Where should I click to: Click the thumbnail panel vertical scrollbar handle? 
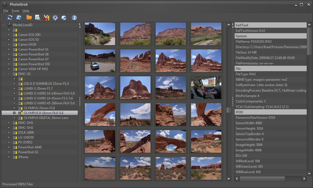tap(229, 110)
